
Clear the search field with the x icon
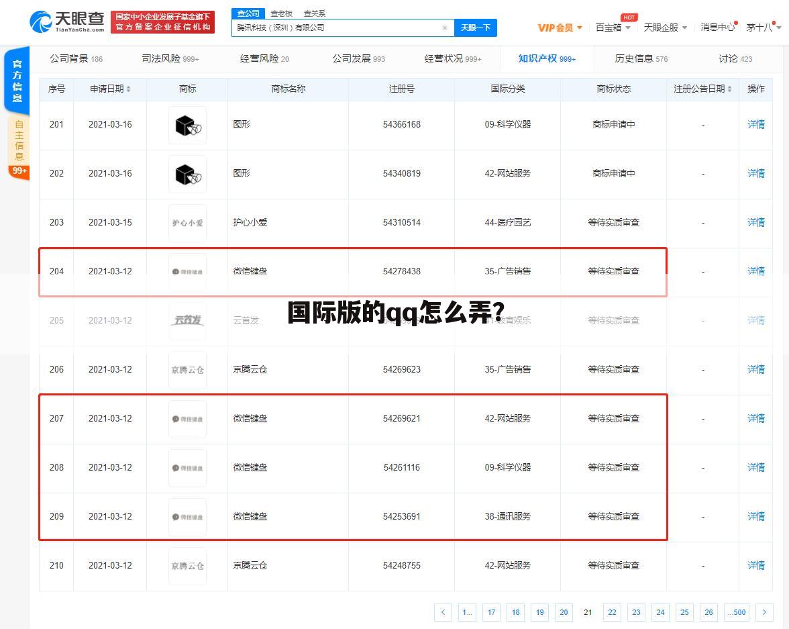(x=445, y=28)
